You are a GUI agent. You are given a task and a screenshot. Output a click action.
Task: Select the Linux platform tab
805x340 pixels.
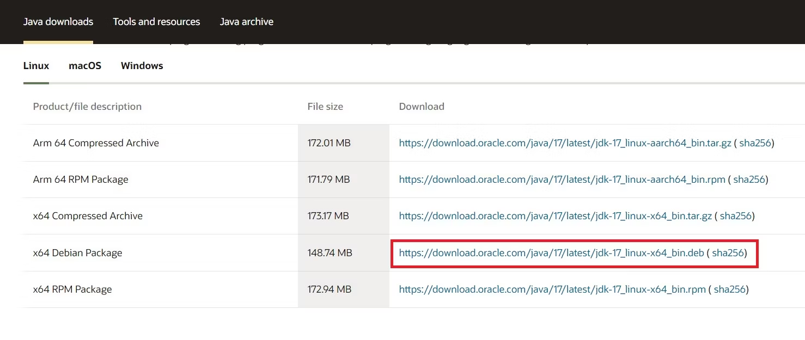pos(36,66)
